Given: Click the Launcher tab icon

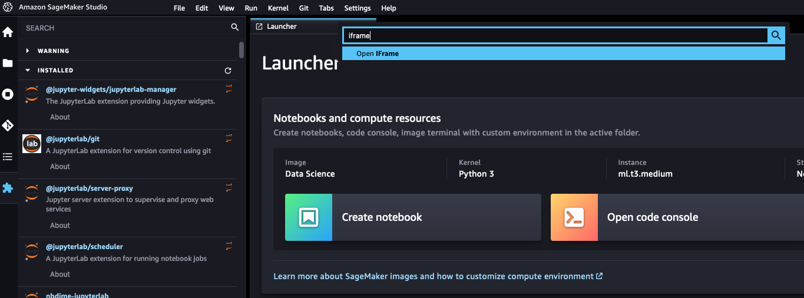Looking at the screenshot, I should pos(259,27).
